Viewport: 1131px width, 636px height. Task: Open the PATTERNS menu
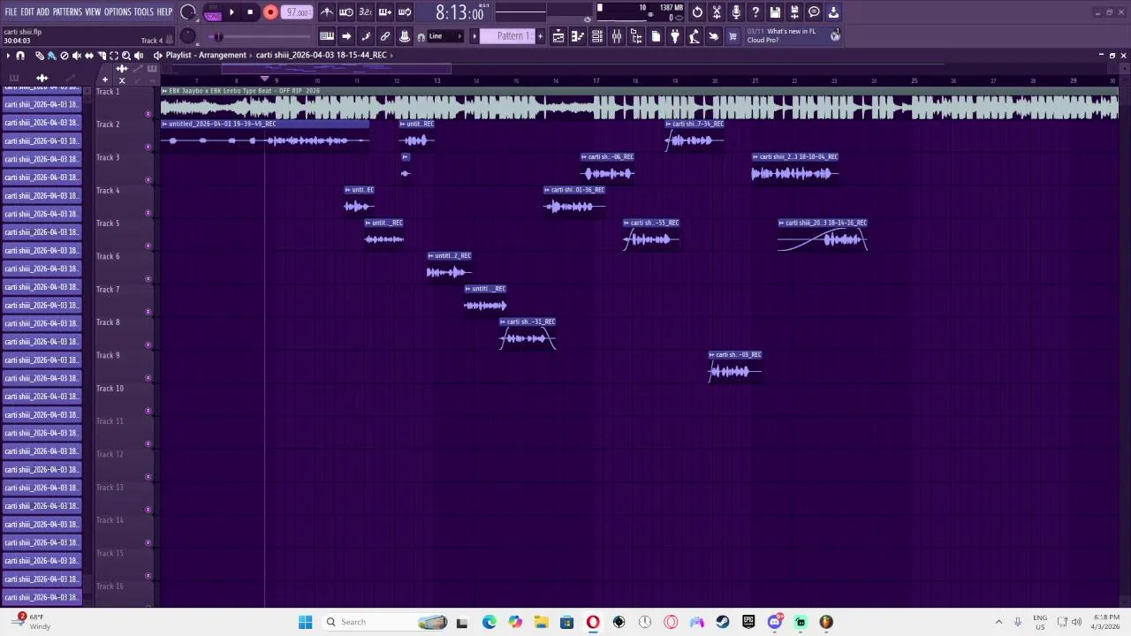[67, 11]
